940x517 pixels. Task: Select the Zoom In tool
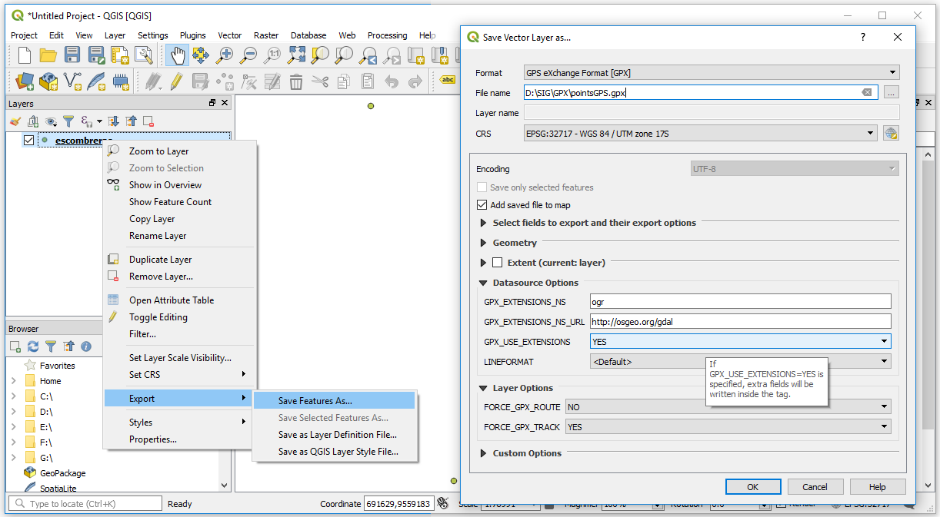225,55
